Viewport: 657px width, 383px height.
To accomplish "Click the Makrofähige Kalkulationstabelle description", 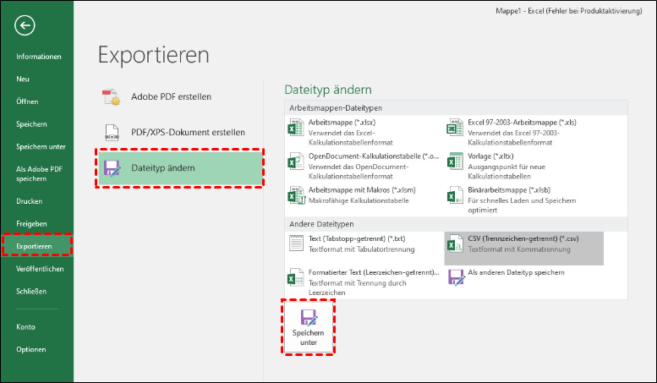I will [x=359, y=200].
